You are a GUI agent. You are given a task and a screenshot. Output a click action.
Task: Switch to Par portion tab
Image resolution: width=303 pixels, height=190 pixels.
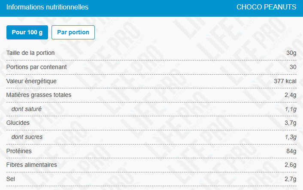coord(73,32)
